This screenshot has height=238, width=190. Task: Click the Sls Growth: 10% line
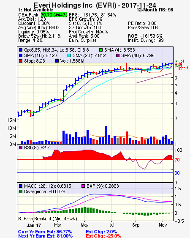(x=85, y=27)
